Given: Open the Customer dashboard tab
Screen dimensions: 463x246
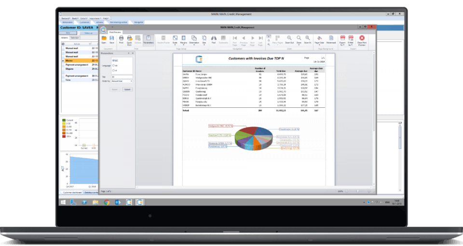Looking at the screenshot, I should pos(72,193).
